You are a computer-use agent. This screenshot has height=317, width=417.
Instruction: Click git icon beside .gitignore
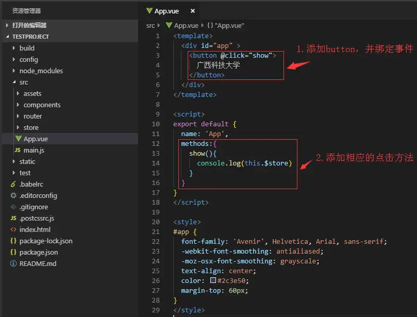click(13, 207)
